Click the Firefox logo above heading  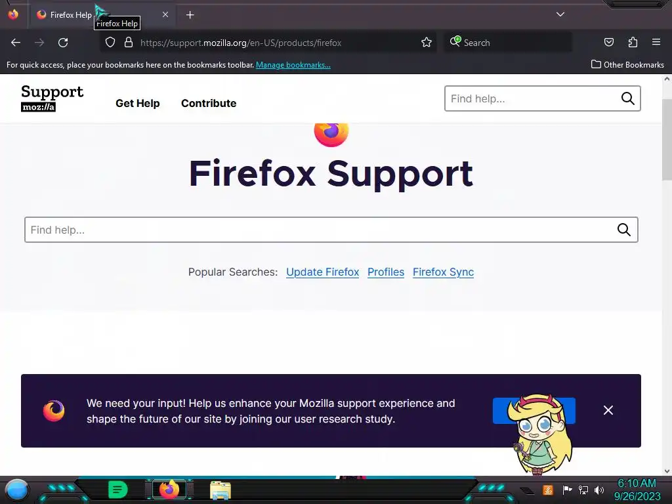[x=331, y=134]
